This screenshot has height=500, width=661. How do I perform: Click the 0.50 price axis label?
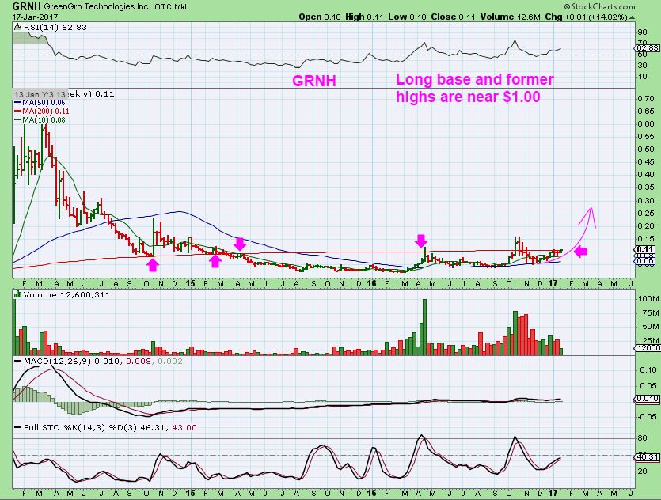(646, 150)
